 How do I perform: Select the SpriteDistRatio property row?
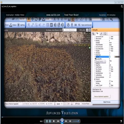click(x=107, y=73)
